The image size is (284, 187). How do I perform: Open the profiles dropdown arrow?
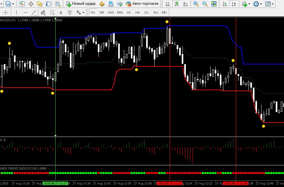(14, 4)
